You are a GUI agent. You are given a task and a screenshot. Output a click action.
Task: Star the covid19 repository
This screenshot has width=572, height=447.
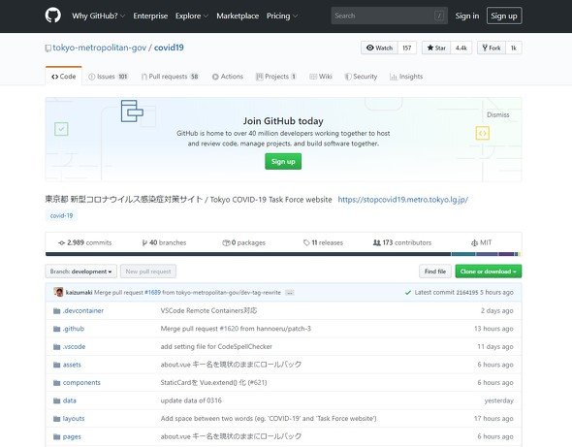point(436,48)
